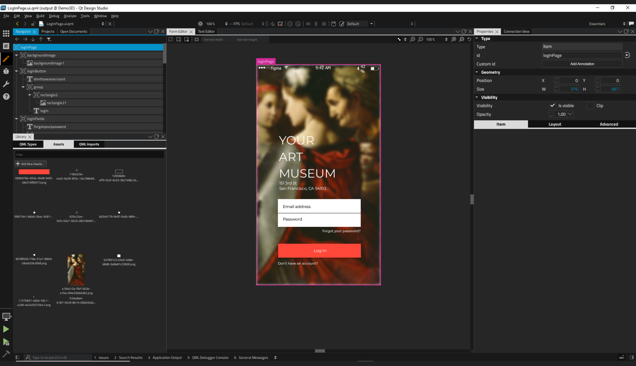Switch to the Text Editor tab
636x366 pixels.
point(206,32)
